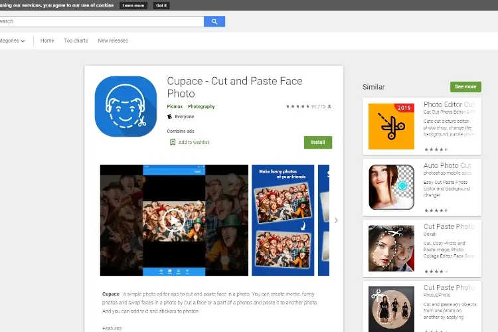Click the Add to wishlist text
This screenshot has height=332, width=498.
pos(194,142)
